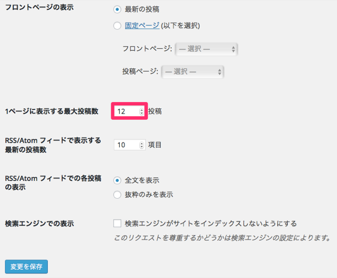The width and height of the screenshot is (337, 278).
Task: Click the 1ページに表示する最大投稿数 label
Action: tap(51, 112)
